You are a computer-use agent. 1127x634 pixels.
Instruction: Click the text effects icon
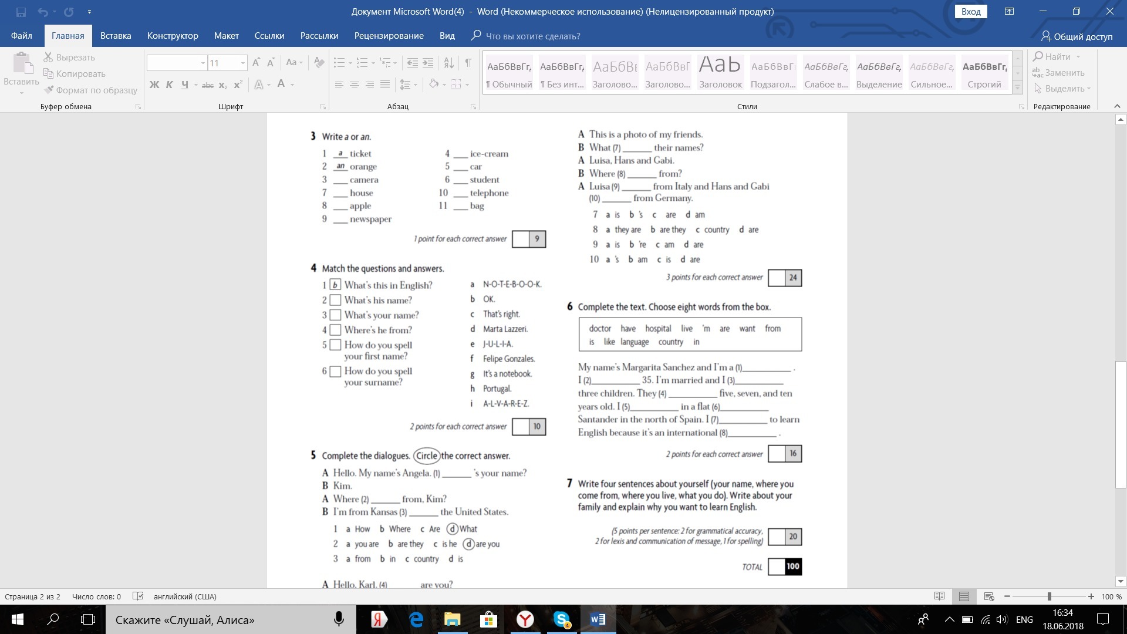click(259, 85)
